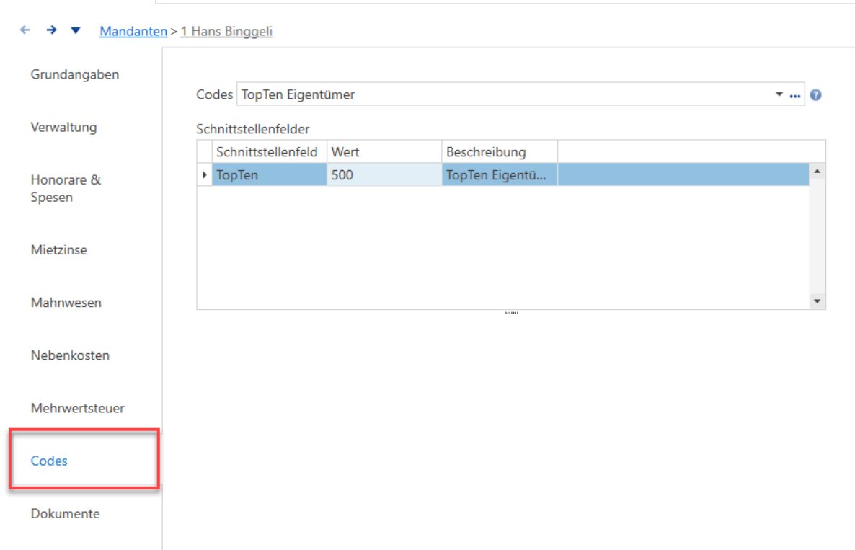Select the Mahnwesen section
The image size is (855, 550).
coord(66,303)
